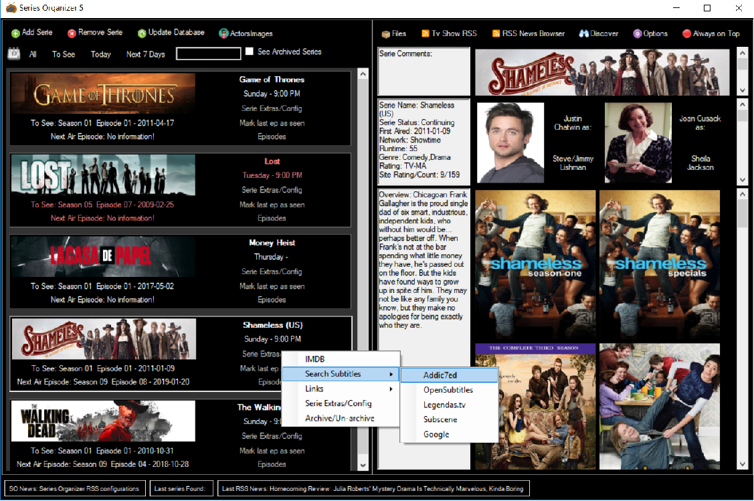Click series list scrollbar down arrow
754x501 pixels.
[363, 465]
